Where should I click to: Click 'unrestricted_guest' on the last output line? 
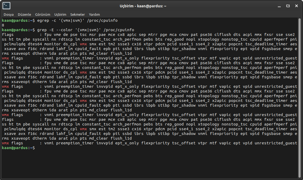point(276,143)
